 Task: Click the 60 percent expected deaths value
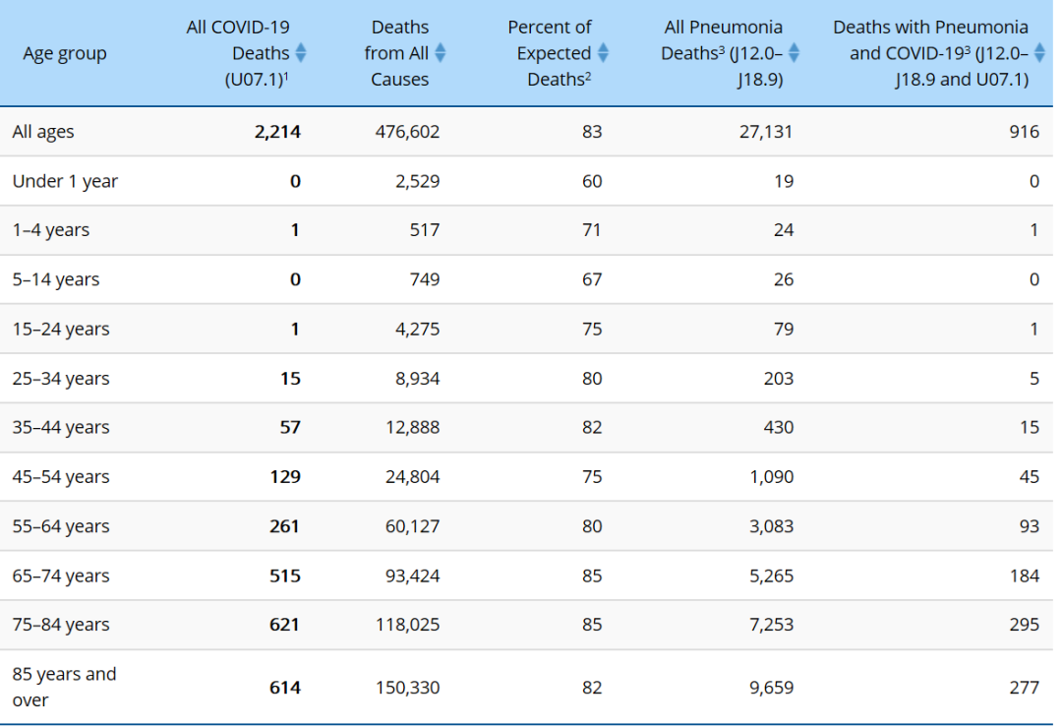tap(592, 181)
